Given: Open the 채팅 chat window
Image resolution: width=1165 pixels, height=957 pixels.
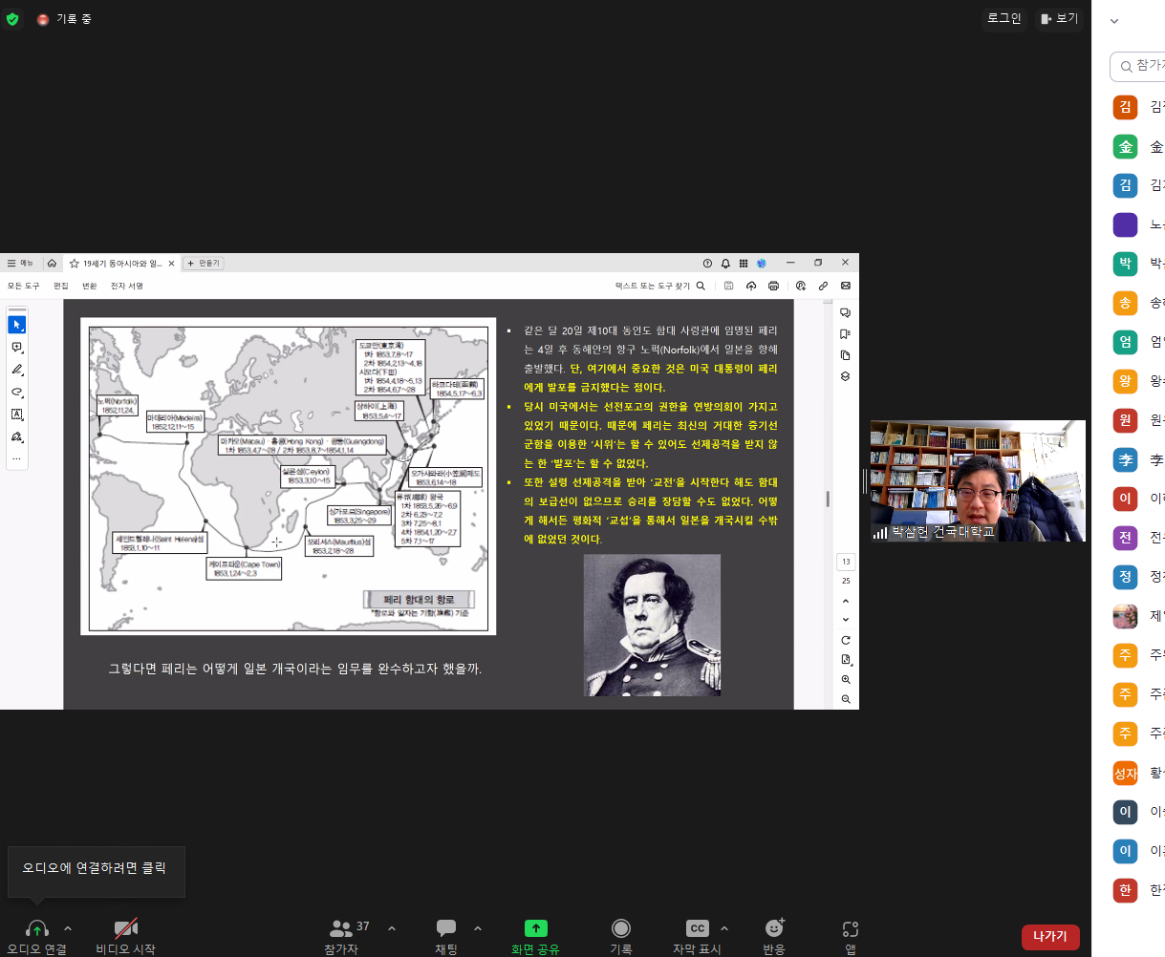Looking at the screenshot, I should [x=446, y=929].
